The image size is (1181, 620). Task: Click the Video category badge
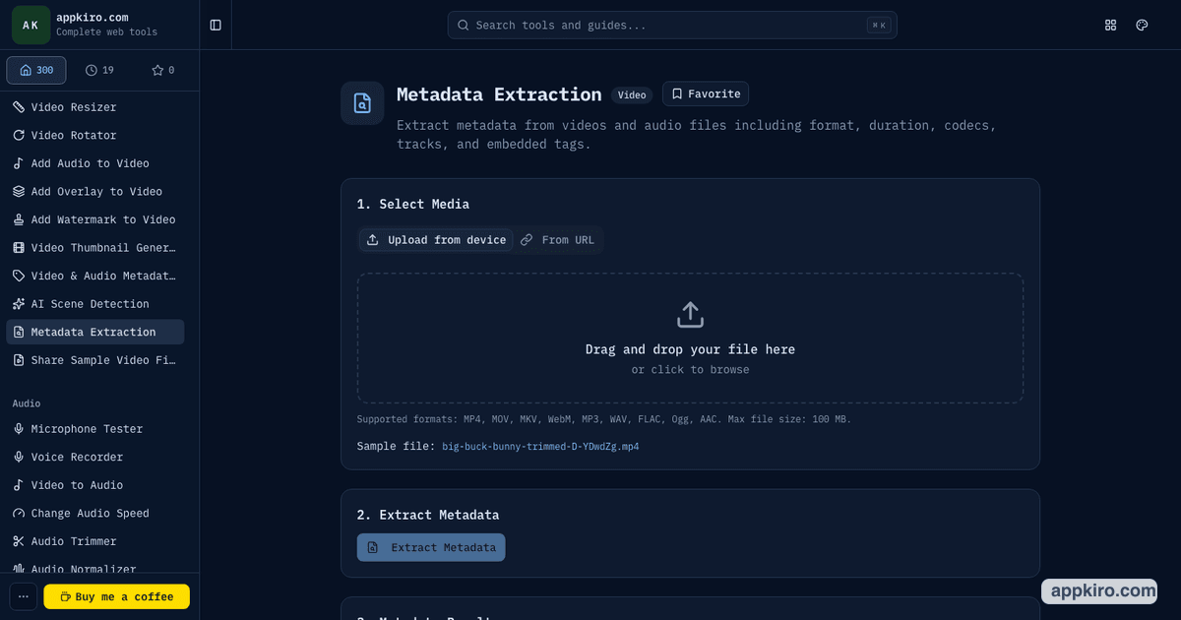coord(632,95)
